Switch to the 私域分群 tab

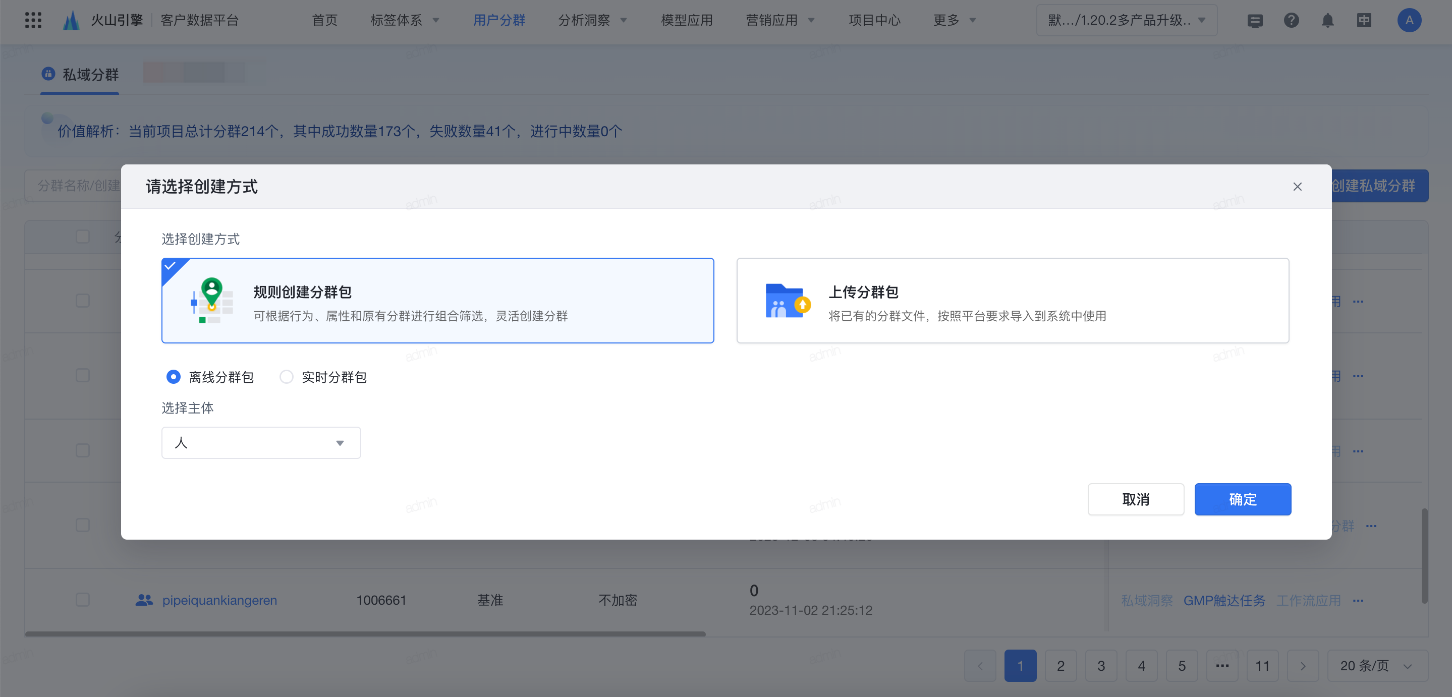pyautogui.click(x=80, y=74)
